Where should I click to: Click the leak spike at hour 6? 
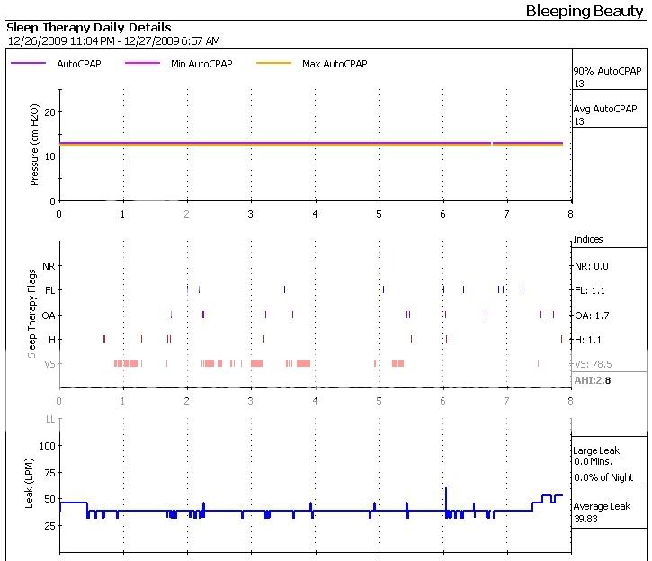[446, 496]
